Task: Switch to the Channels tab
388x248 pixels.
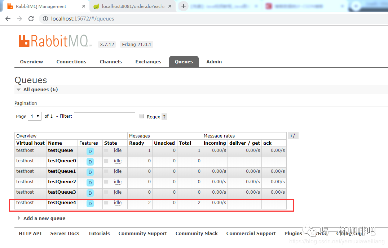Action: pyautogui.click(x=111, y=62)
